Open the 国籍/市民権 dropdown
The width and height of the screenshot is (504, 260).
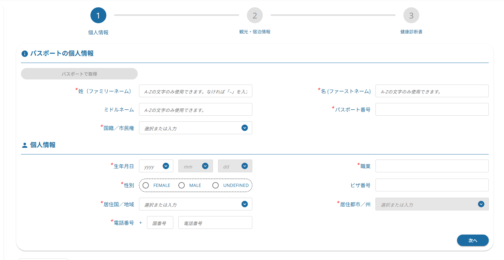[x=196, y=128]
